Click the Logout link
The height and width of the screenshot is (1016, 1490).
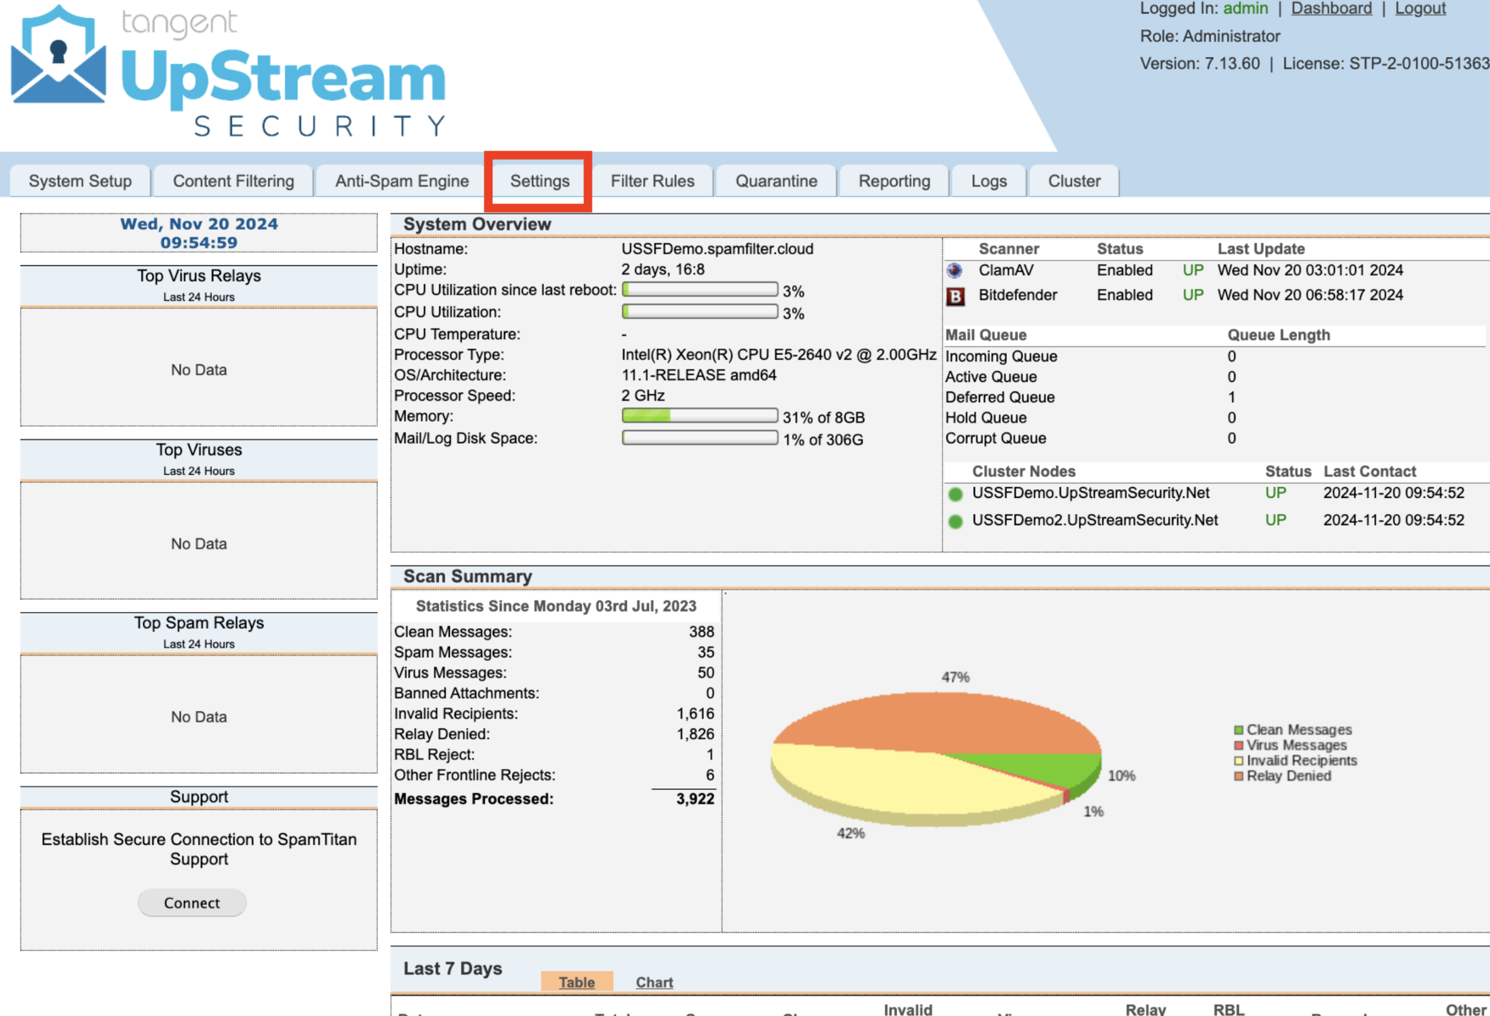click(1420, 8)
